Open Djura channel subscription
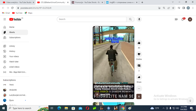Screen dimensions: 196x111 coord(15,100)
